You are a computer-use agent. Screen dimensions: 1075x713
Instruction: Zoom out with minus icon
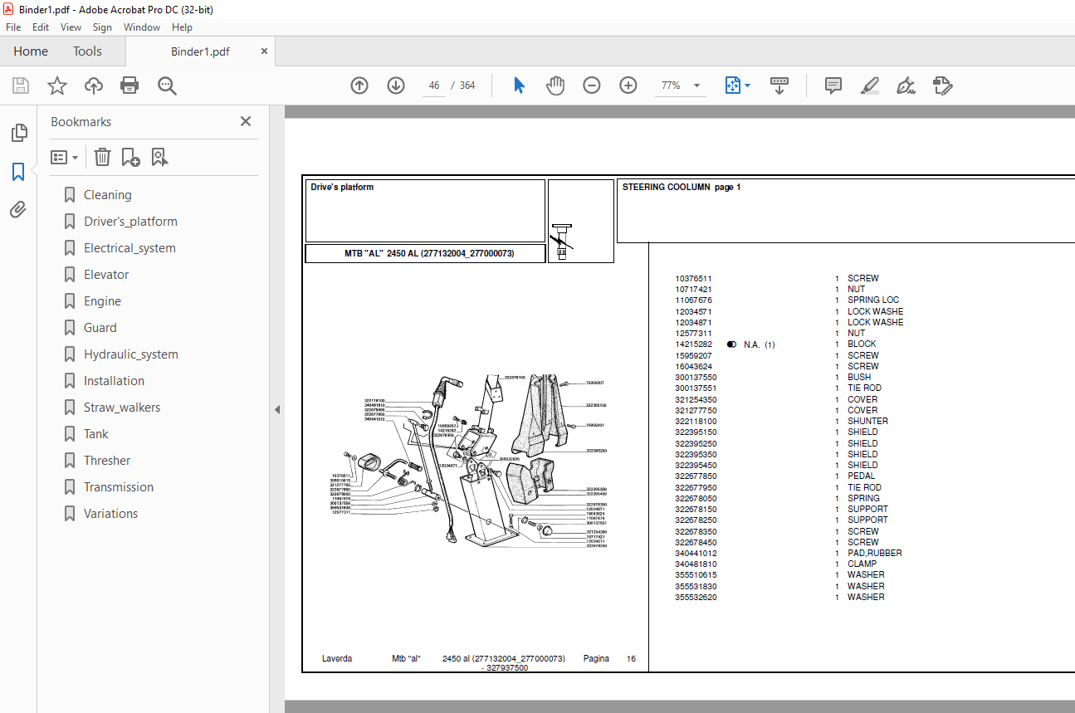(x=592, y=85)
